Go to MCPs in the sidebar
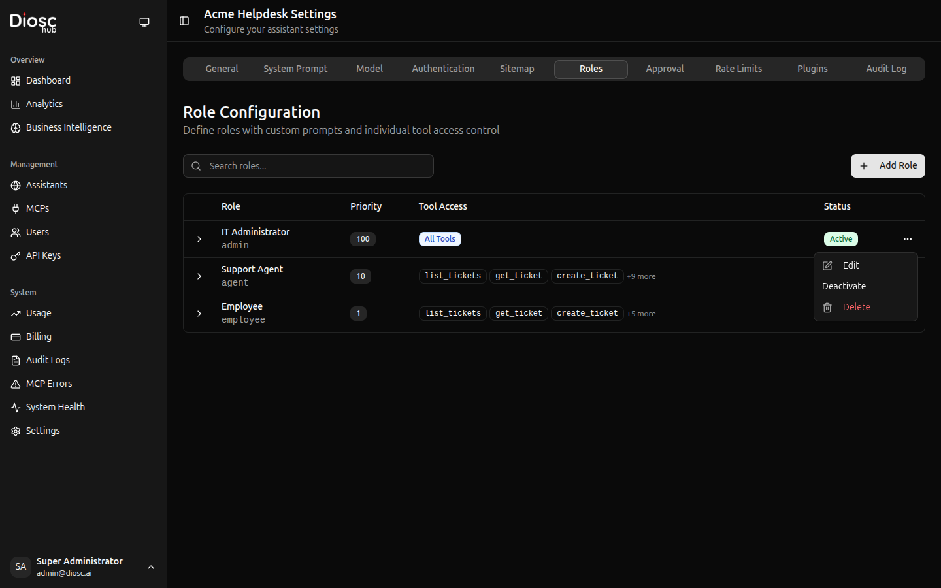The image size is (941, 588). click(x=37, y=208)
